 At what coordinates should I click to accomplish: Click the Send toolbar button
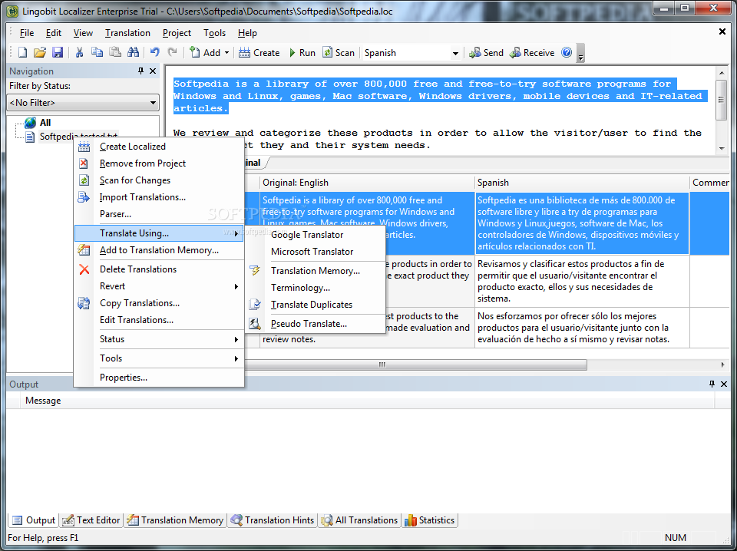[x=486, y=53]
